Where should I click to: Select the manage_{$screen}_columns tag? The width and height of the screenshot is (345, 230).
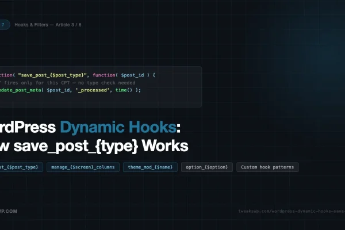tap(83, 167)
